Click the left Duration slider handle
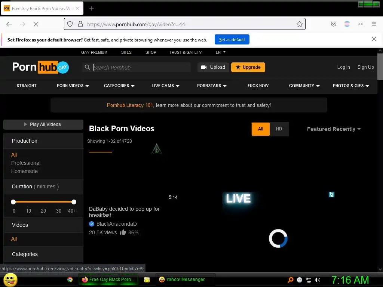Image resolution: width=383 pixels, height=287 pixels. 13,202
